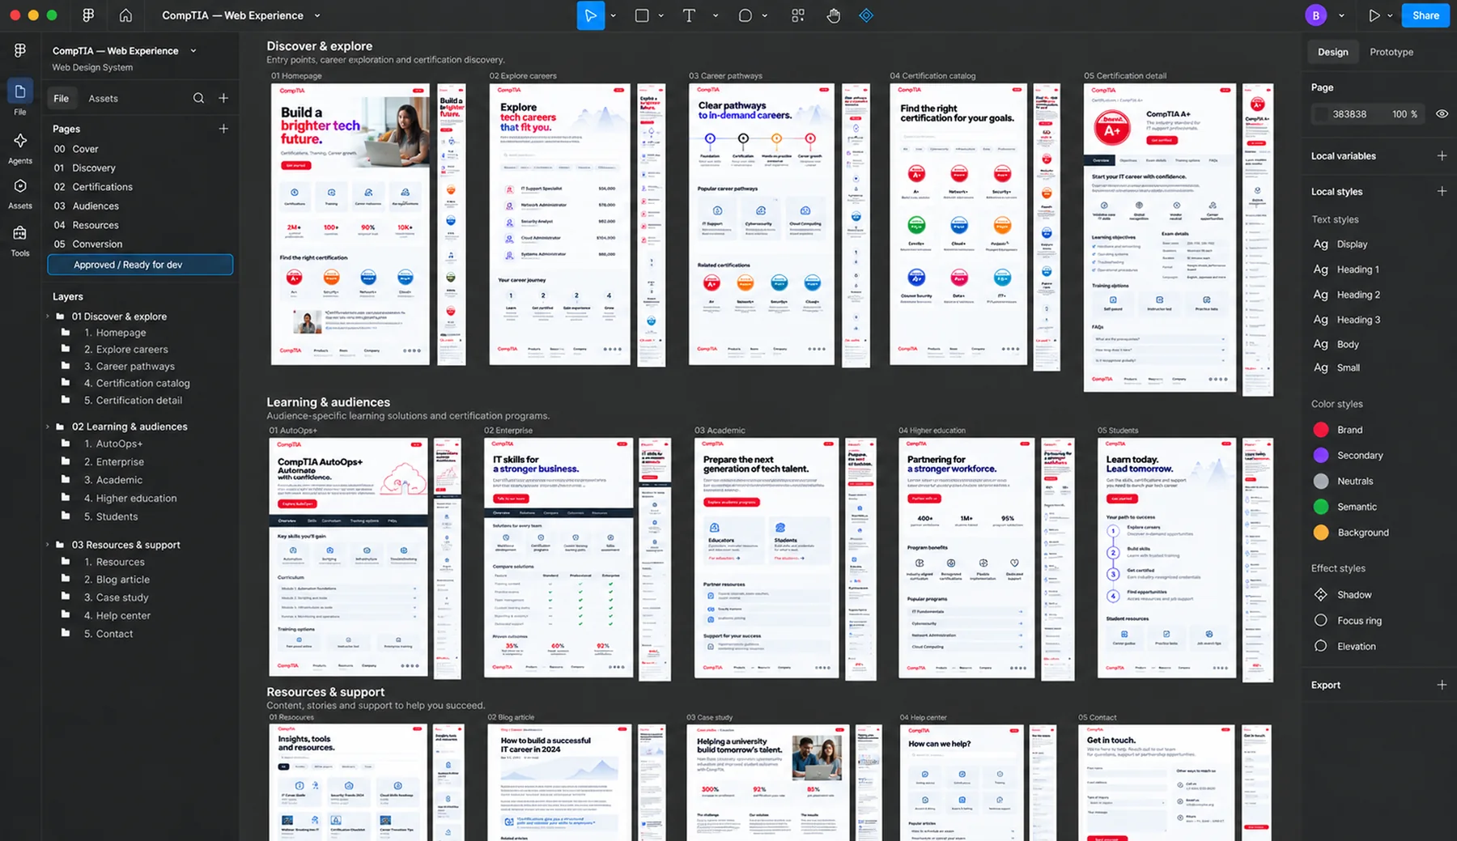Start presentation with play icon
Screen dimensions: 1457x841
1374,15
